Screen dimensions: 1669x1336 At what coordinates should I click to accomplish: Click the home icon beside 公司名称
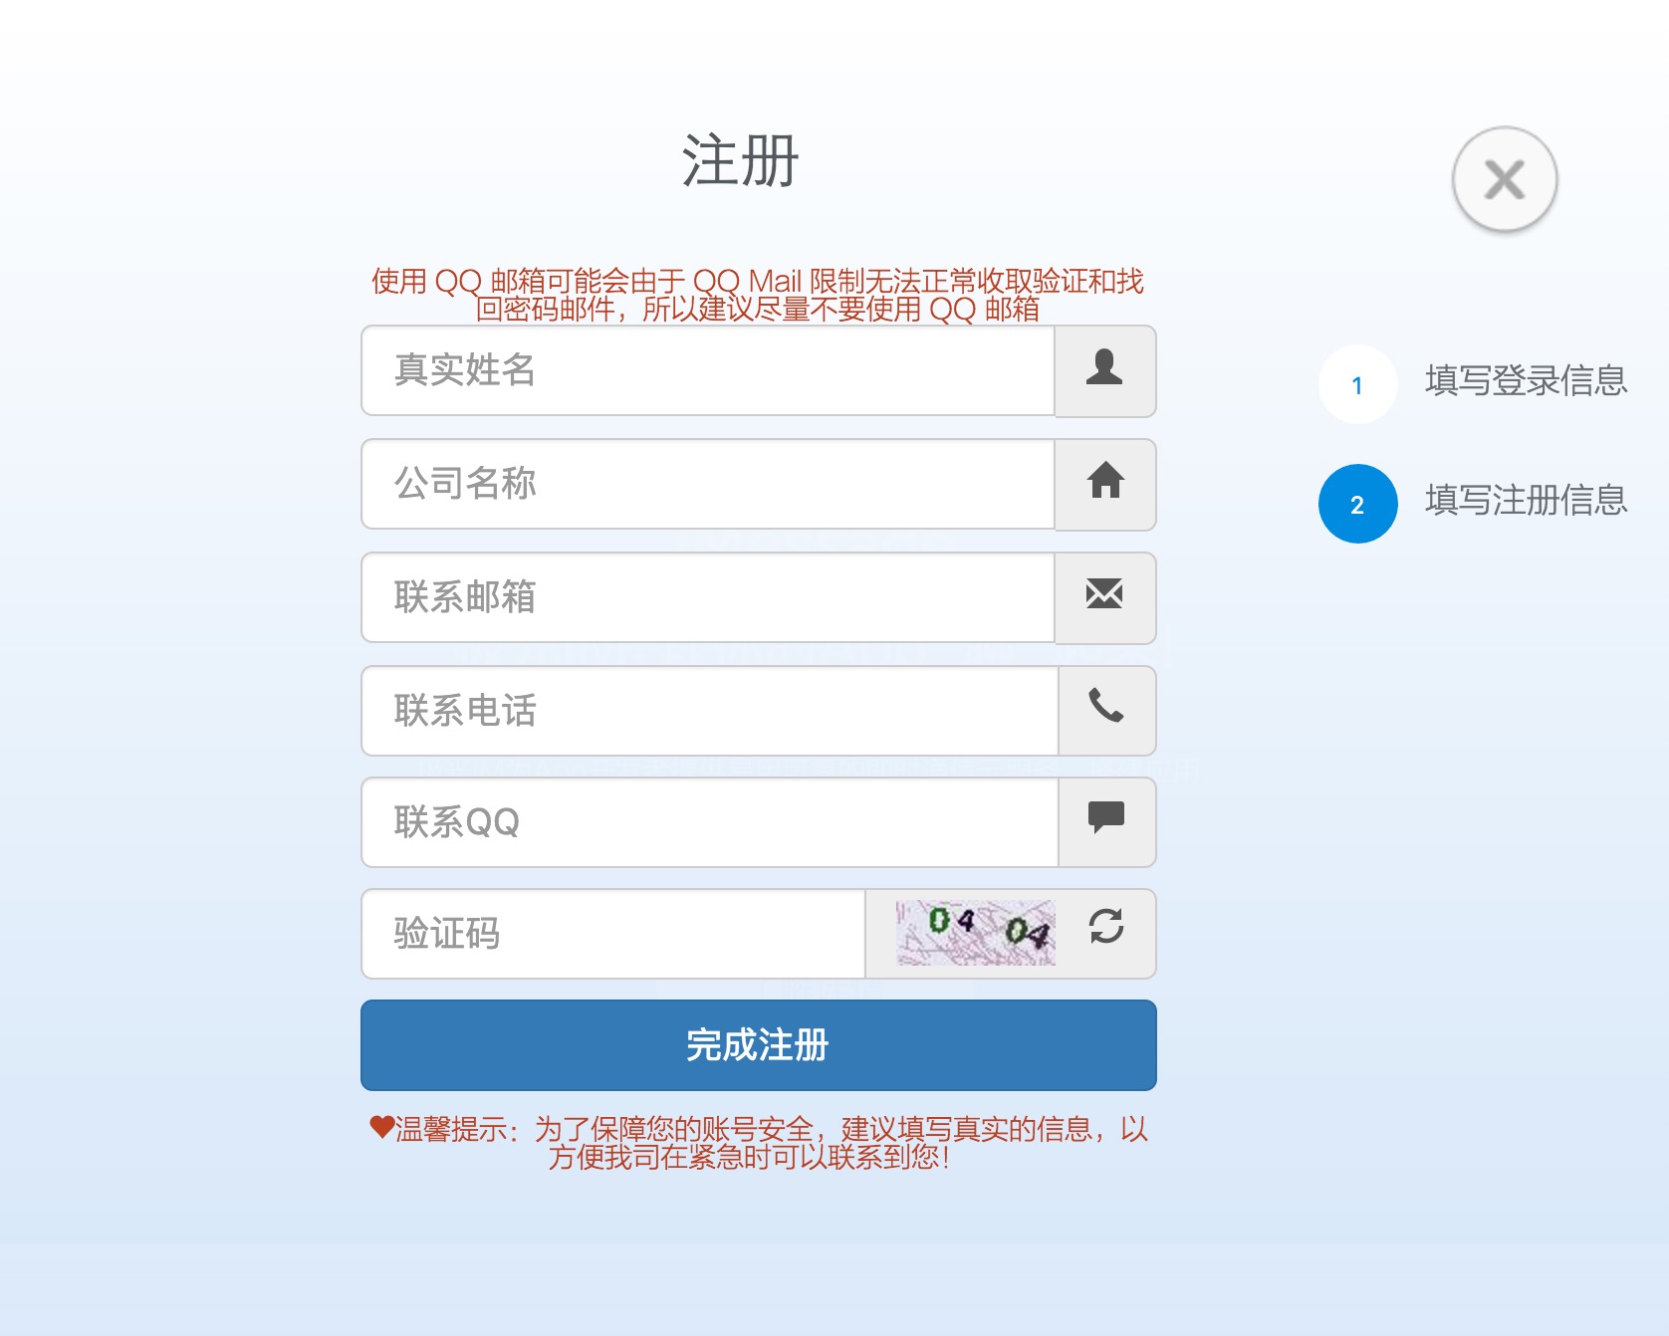pyautogui.click(x=1105, y=481)
